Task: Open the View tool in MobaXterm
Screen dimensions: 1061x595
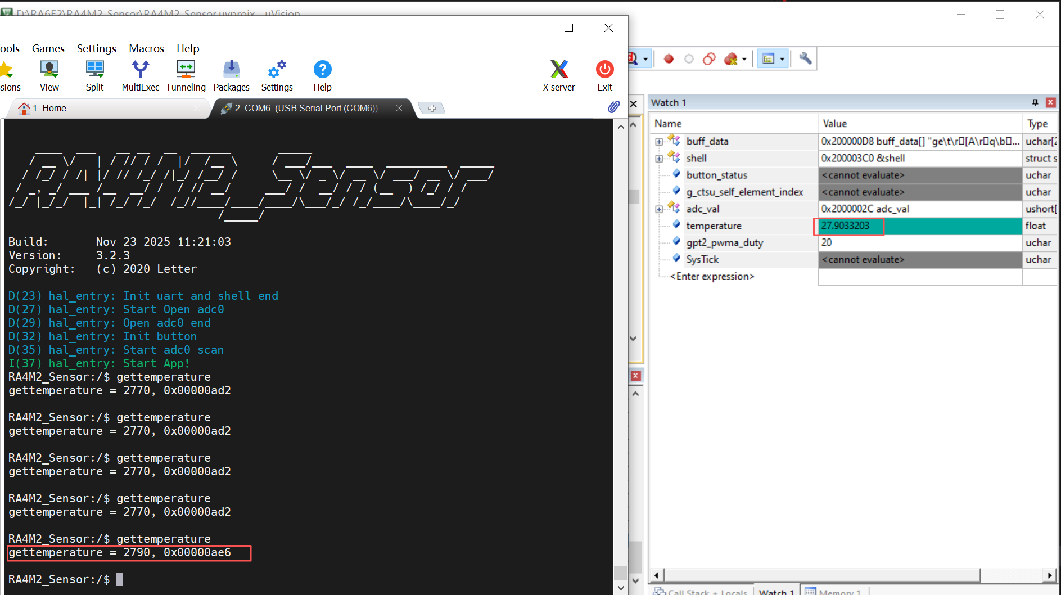Action: coord(49,76)
